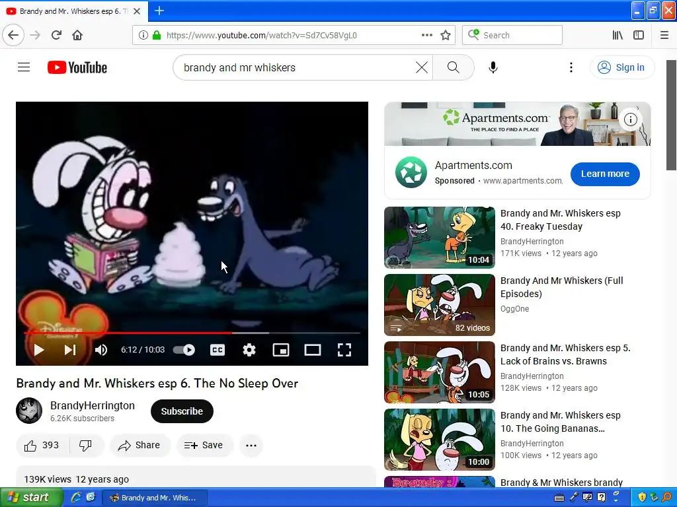Open page actions ellipsis in address bar
Viewport: 677px width, 507px height.
pos(426,36)
